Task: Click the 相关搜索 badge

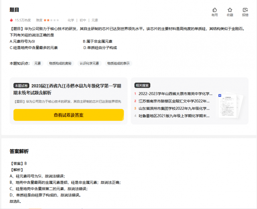Action: 142,85
